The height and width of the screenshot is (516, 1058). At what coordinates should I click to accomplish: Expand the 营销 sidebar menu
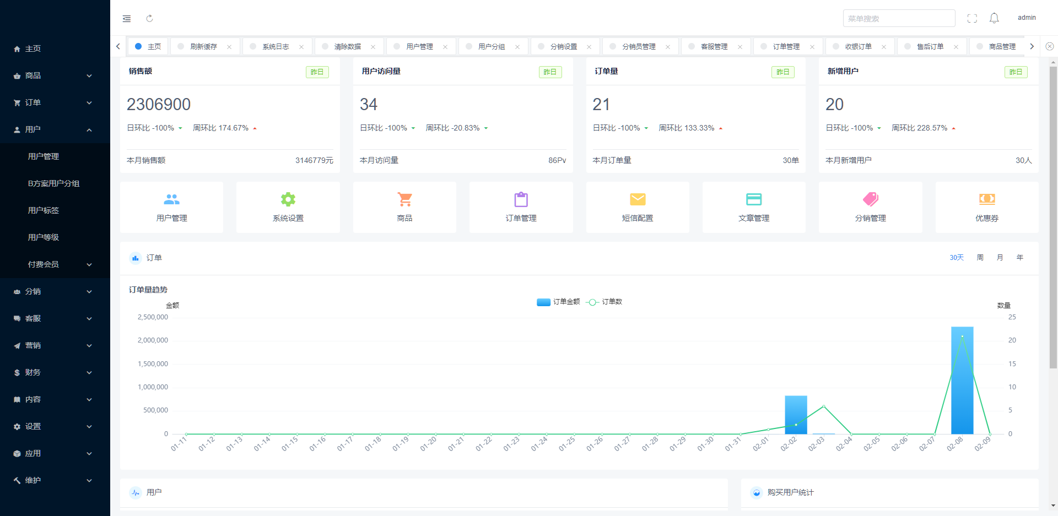click(x=55, y=345)
